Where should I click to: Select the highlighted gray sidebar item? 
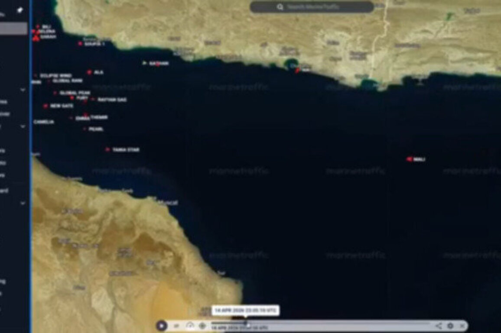coord(13,29)
